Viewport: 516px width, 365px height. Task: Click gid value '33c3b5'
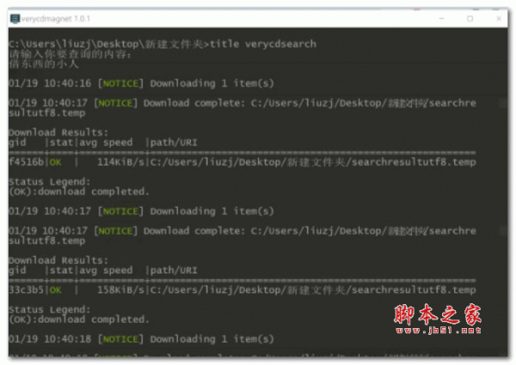point(26,289)
